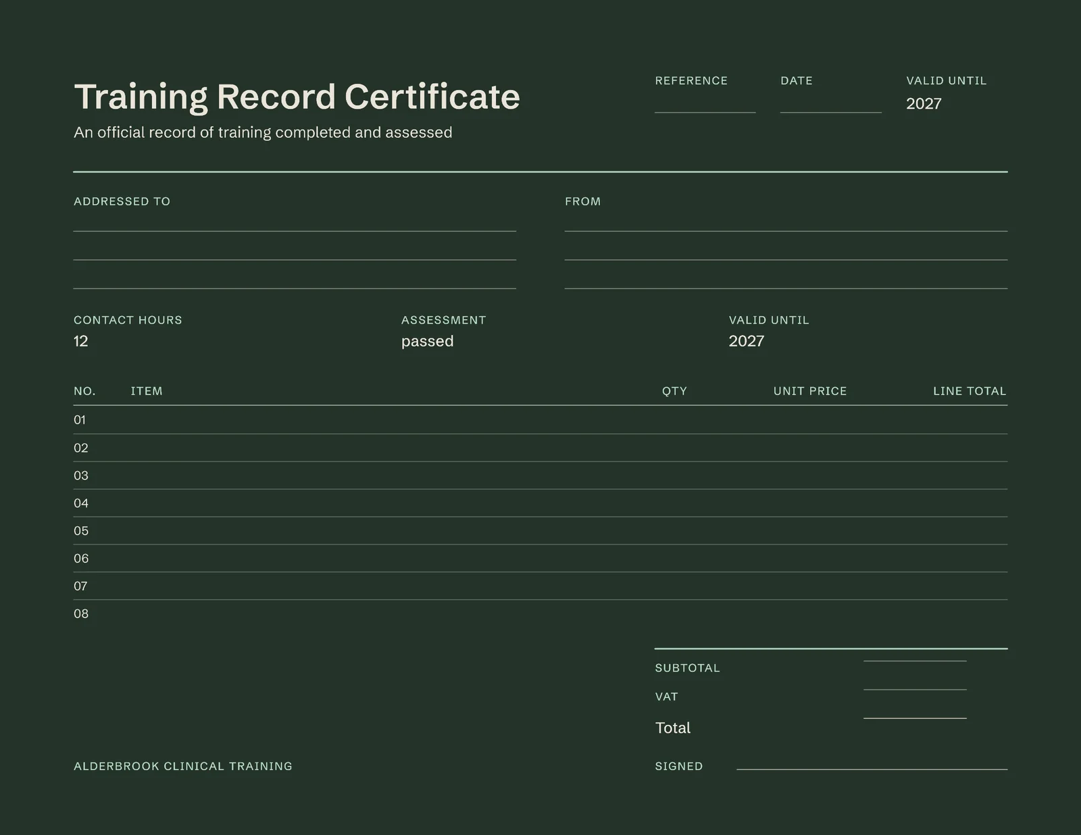Screen dimensions: 1081x835
Task: Click the VAT amount line
Action: [x=915, y=689]
